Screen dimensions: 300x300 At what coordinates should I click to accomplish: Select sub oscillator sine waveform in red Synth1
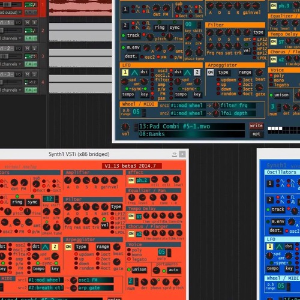pyautogui.click(x=44, y=181)
